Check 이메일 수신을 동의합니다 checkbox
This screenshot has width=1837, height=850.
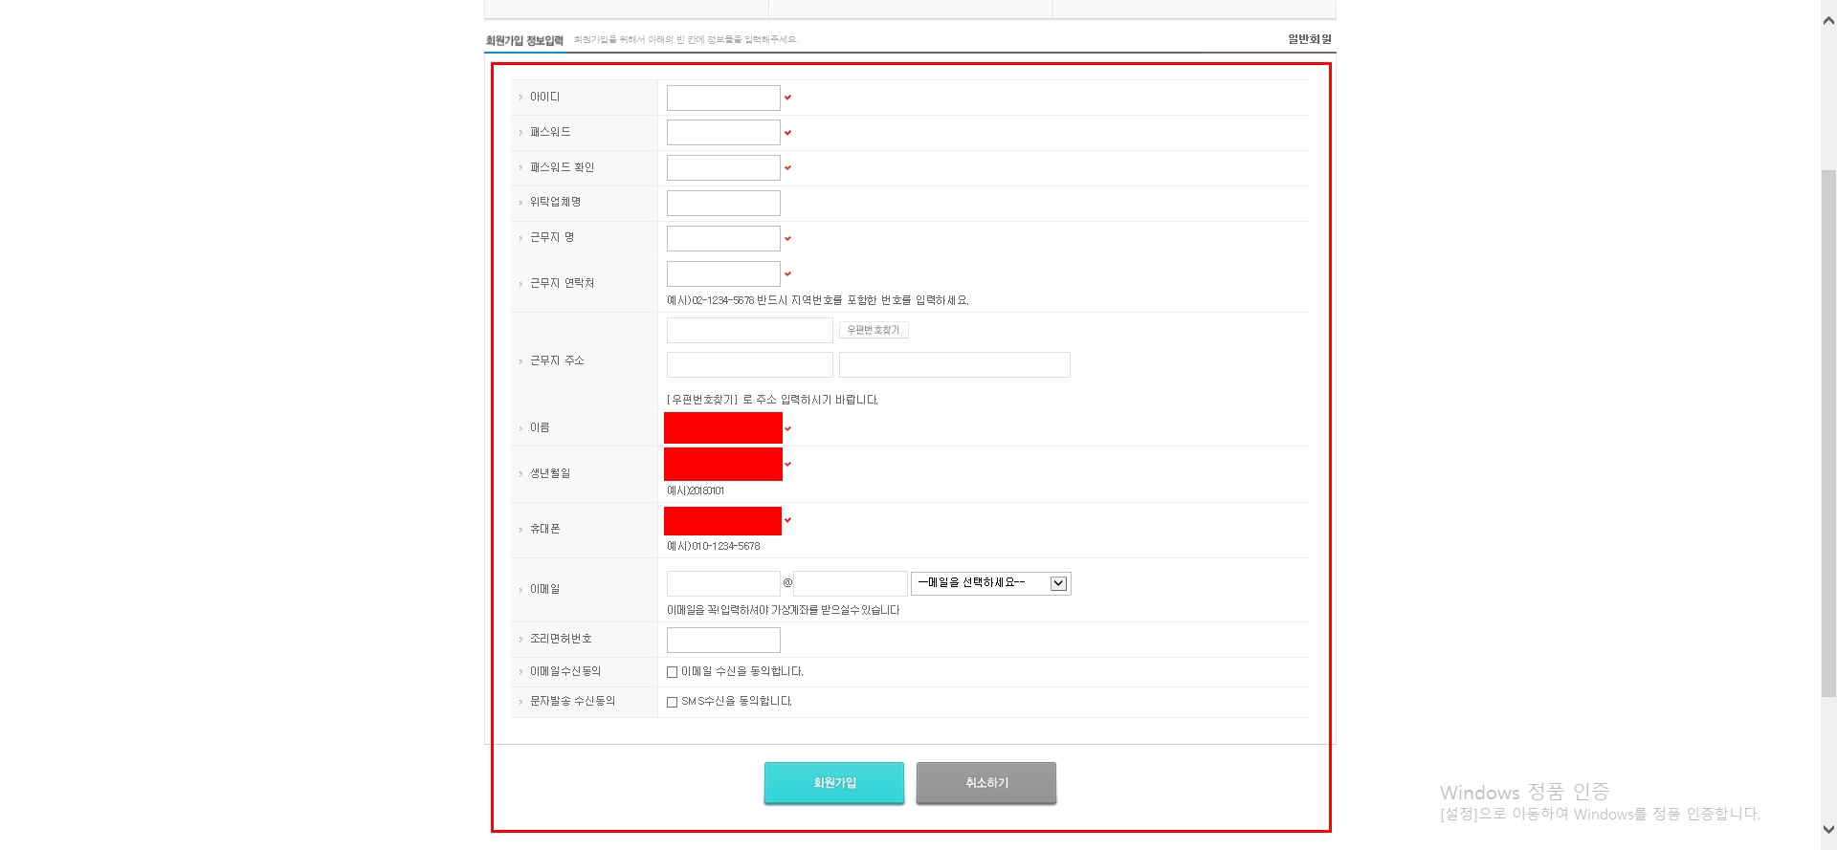672,672
